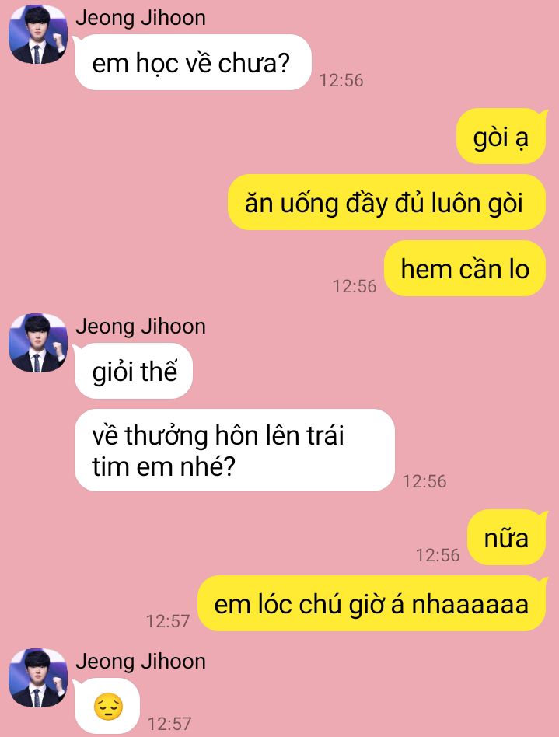Tap the pensive face emoji

[108, 707]
